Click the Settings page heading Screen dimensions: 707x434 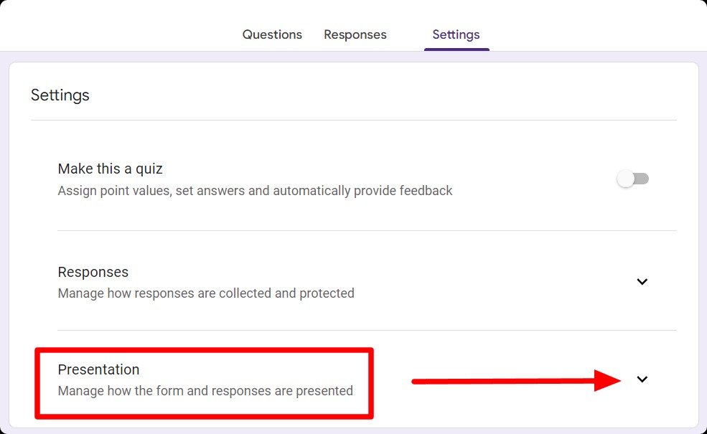tap(60, 95)
